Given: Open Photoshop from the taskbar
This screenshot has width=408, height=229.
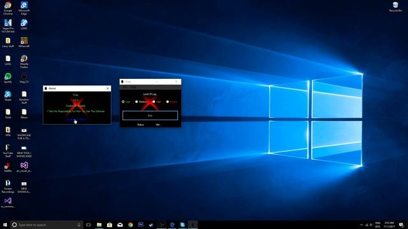Looking at the screenshot, I should (141, 225).
